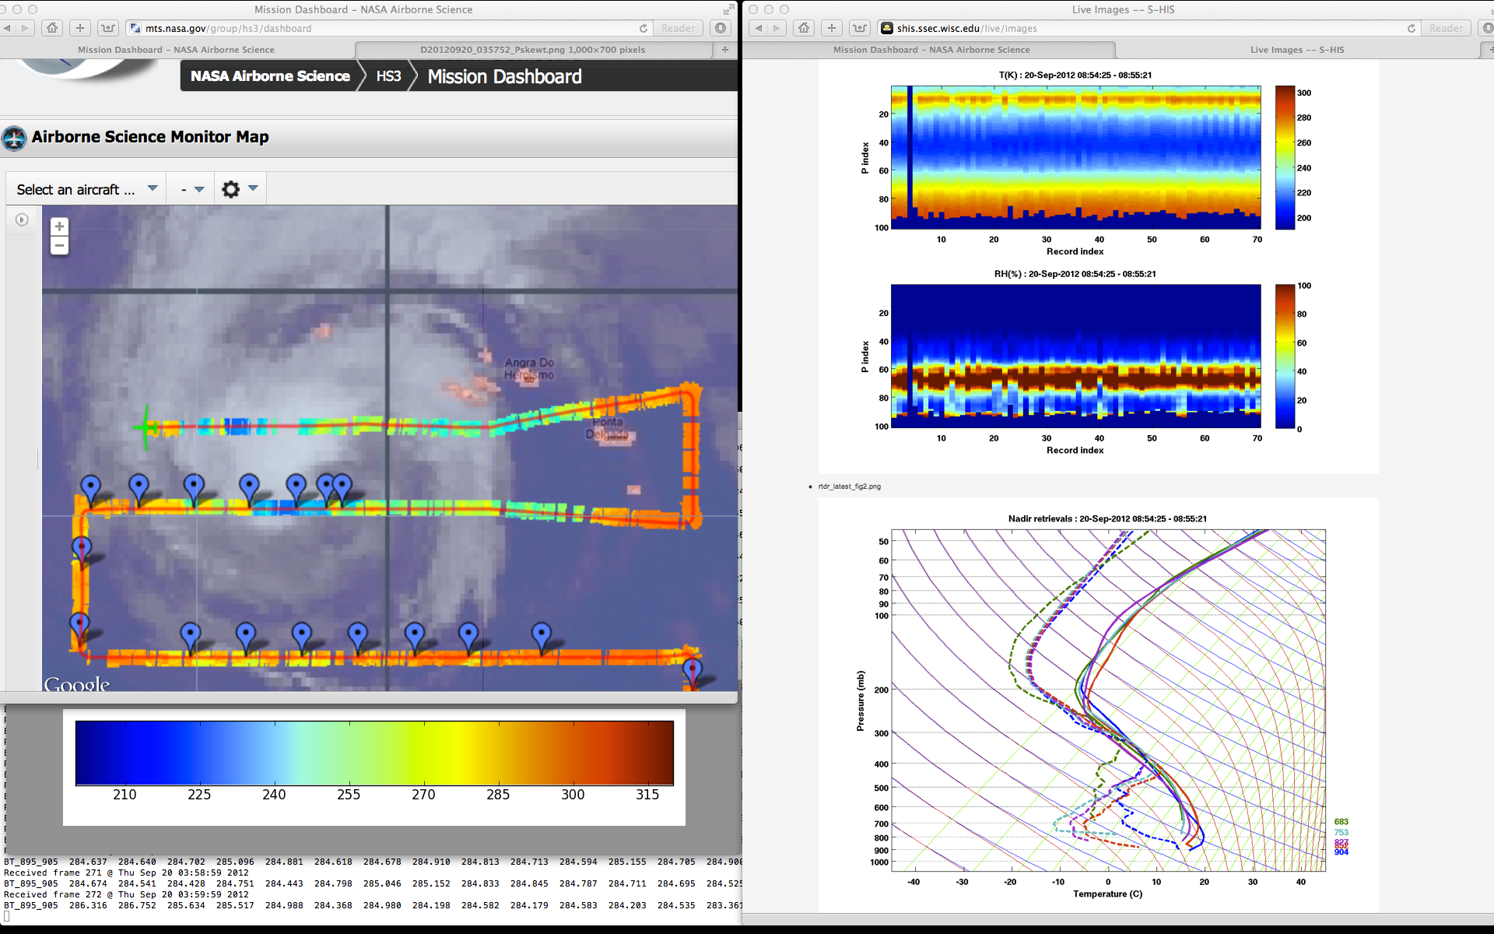Click add bookmark plus in right browser
This screenshot has width=1494, height=934.
(831, 28)
